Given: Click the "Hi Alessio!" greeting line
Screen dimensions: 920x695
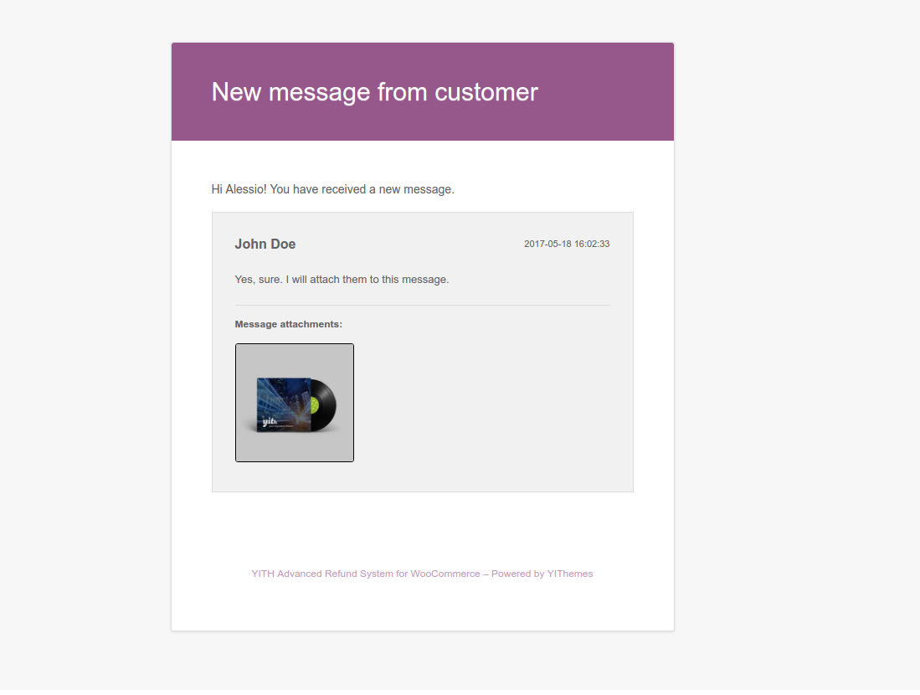Looking at the screenshot, I should [x=332, y=189].
